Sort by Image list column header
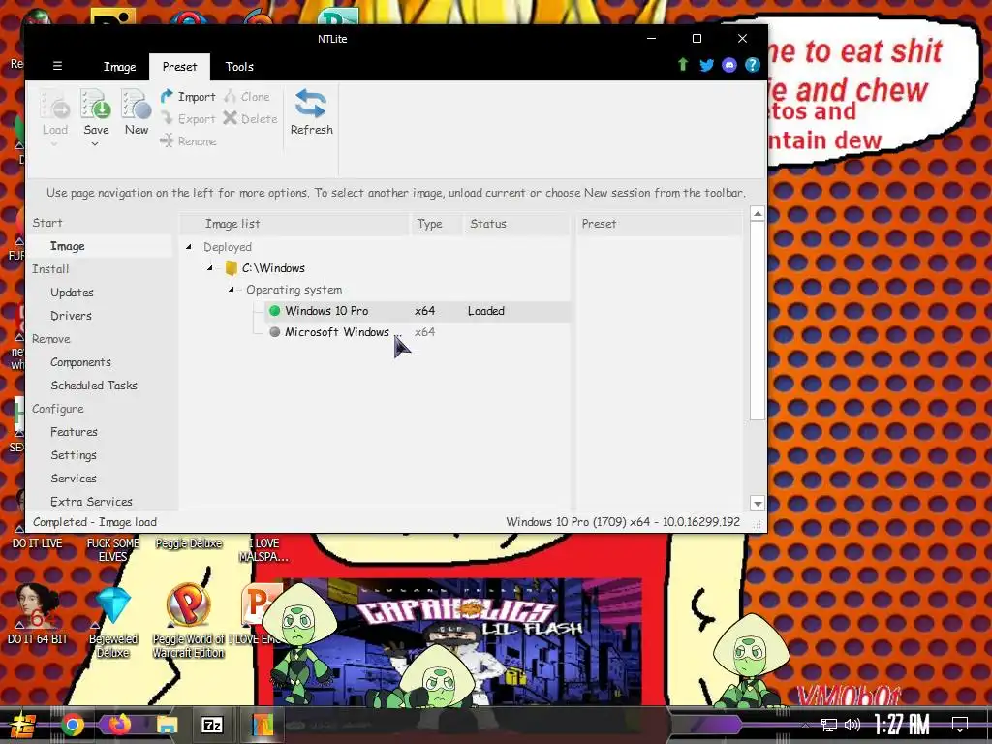Viewport: 992px width, 744px height. (x=294, y=224)
